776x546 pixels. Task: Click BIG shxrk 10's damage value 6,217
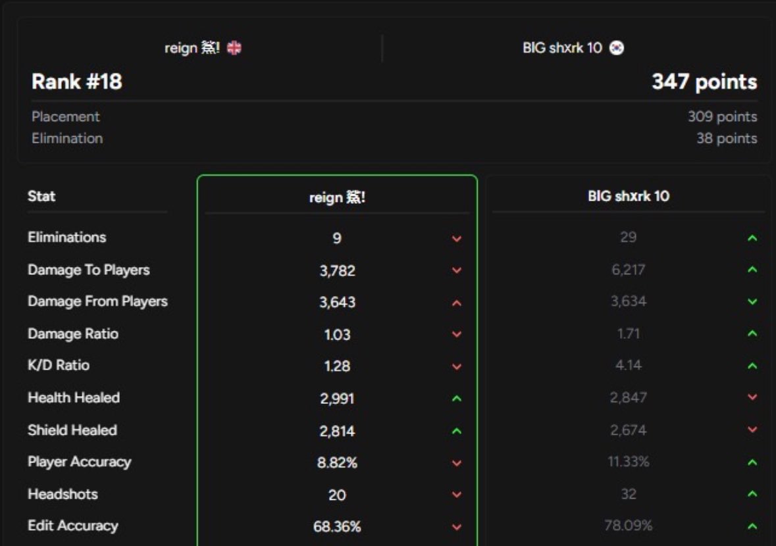[629, 270]
